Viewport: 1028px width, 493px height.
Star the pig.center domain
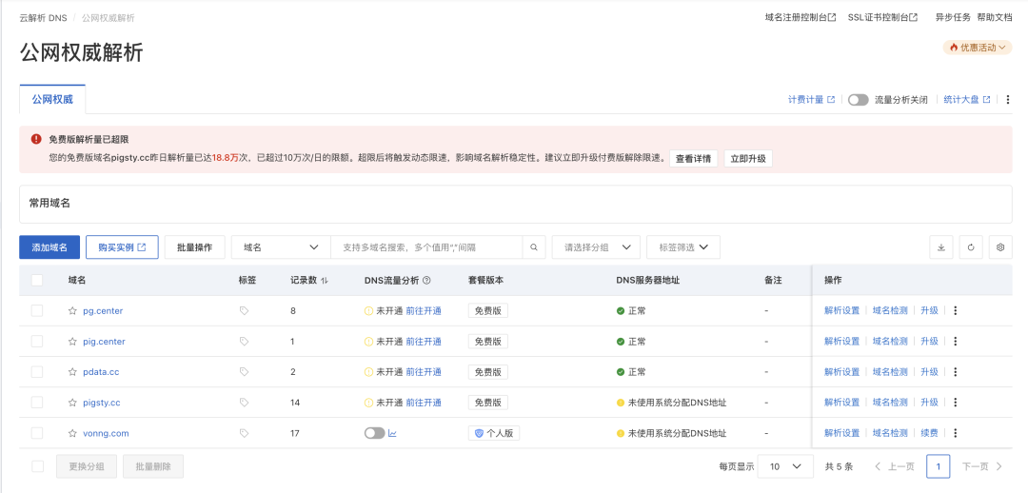[x=72, y=342]
